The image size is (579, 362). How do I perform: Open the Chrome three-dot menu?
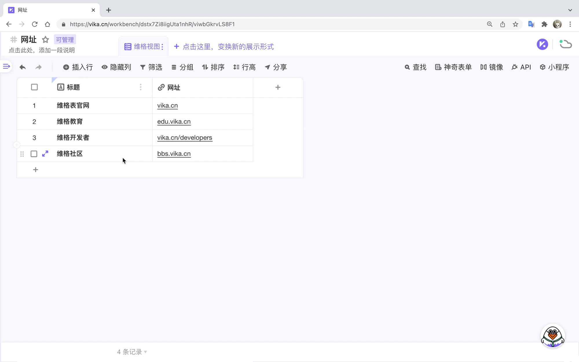(570, 24)
